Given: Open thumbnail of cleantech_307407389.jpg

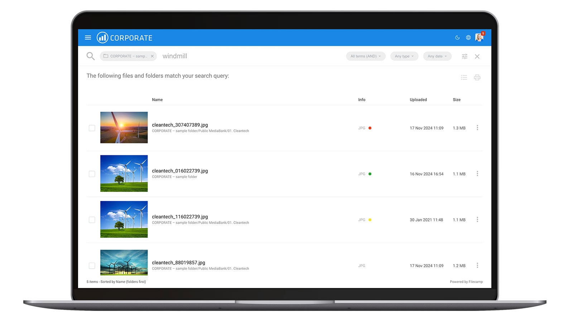Looking at the screenshot, I should (124, 127).
